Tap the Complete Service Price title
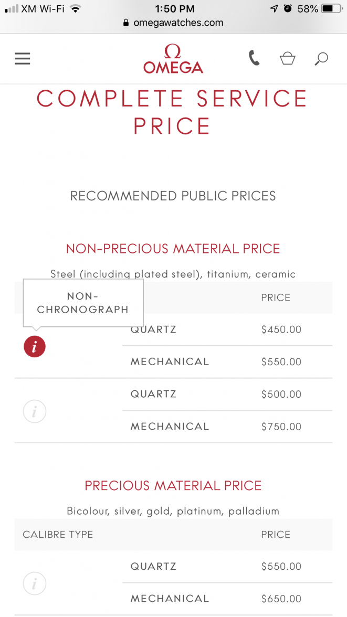347x617 pixels. pos(173,112)
